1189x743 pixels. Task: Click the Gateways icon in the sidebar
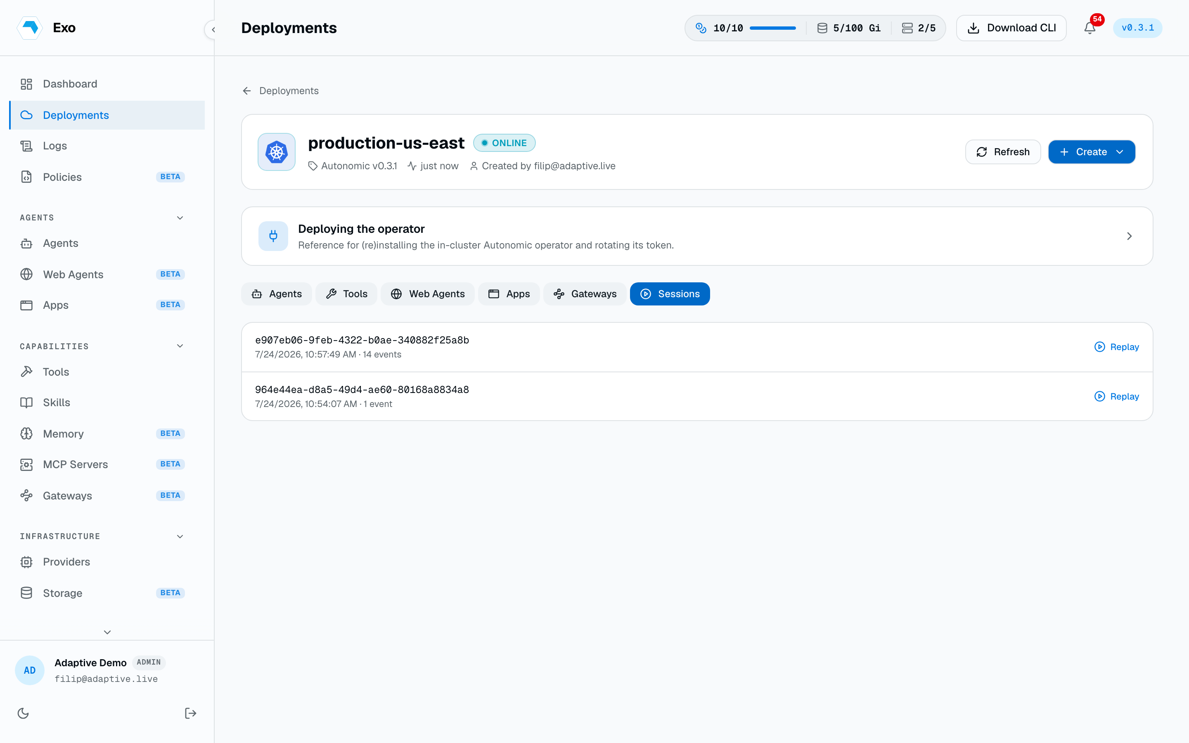click(x=26, y=495)
